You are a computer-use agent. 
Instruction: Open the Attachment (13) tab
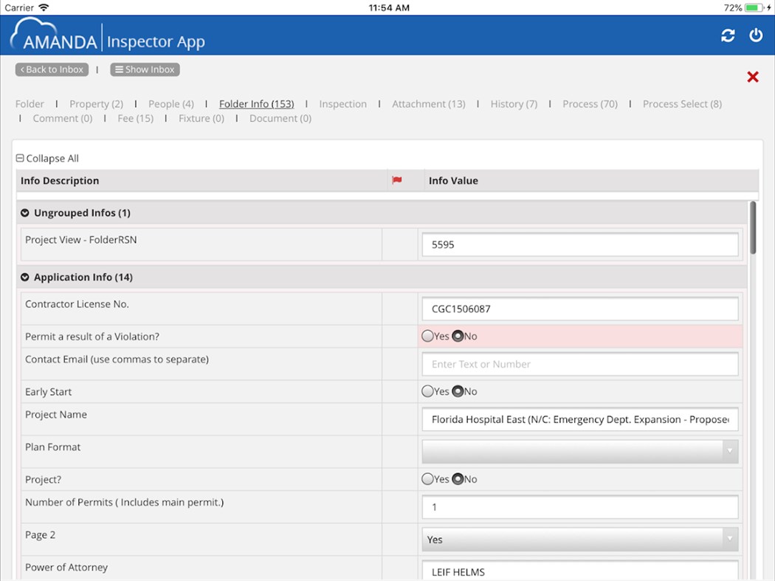pos(428,104)
